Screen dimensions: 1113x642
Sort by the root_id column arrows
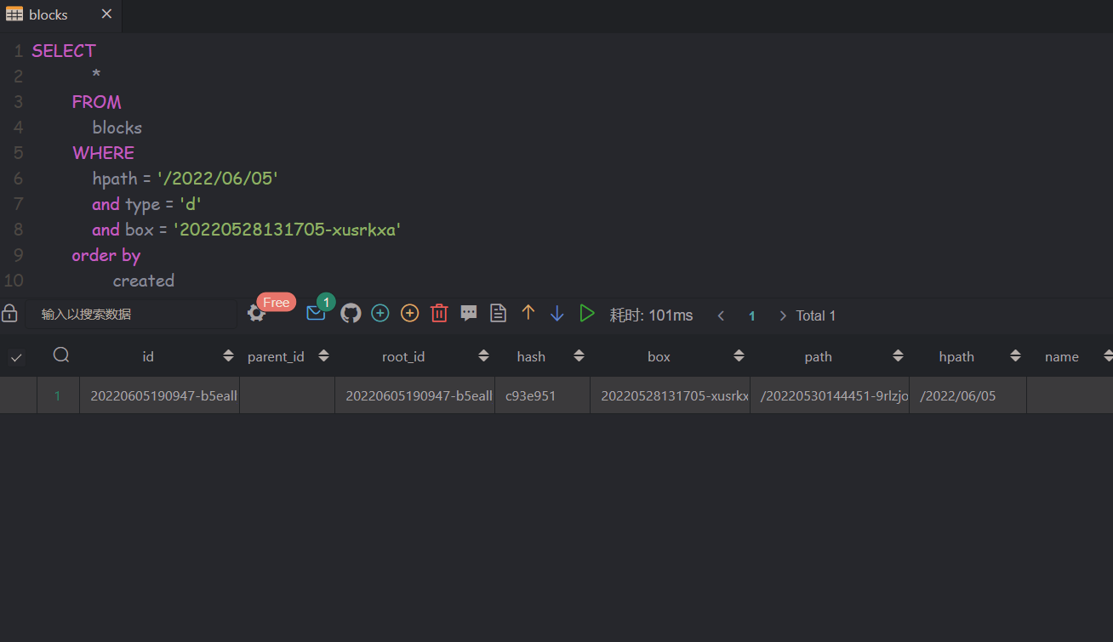[483, 356]
